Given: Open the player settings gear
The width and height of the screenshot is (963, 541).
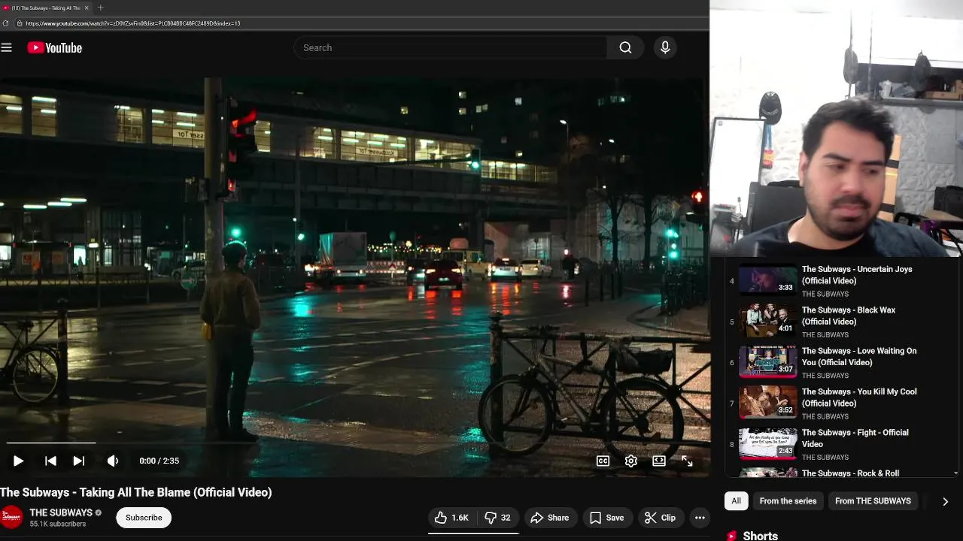Looking at the screenshot, I should pyautogui.click(x=631, y=461).
